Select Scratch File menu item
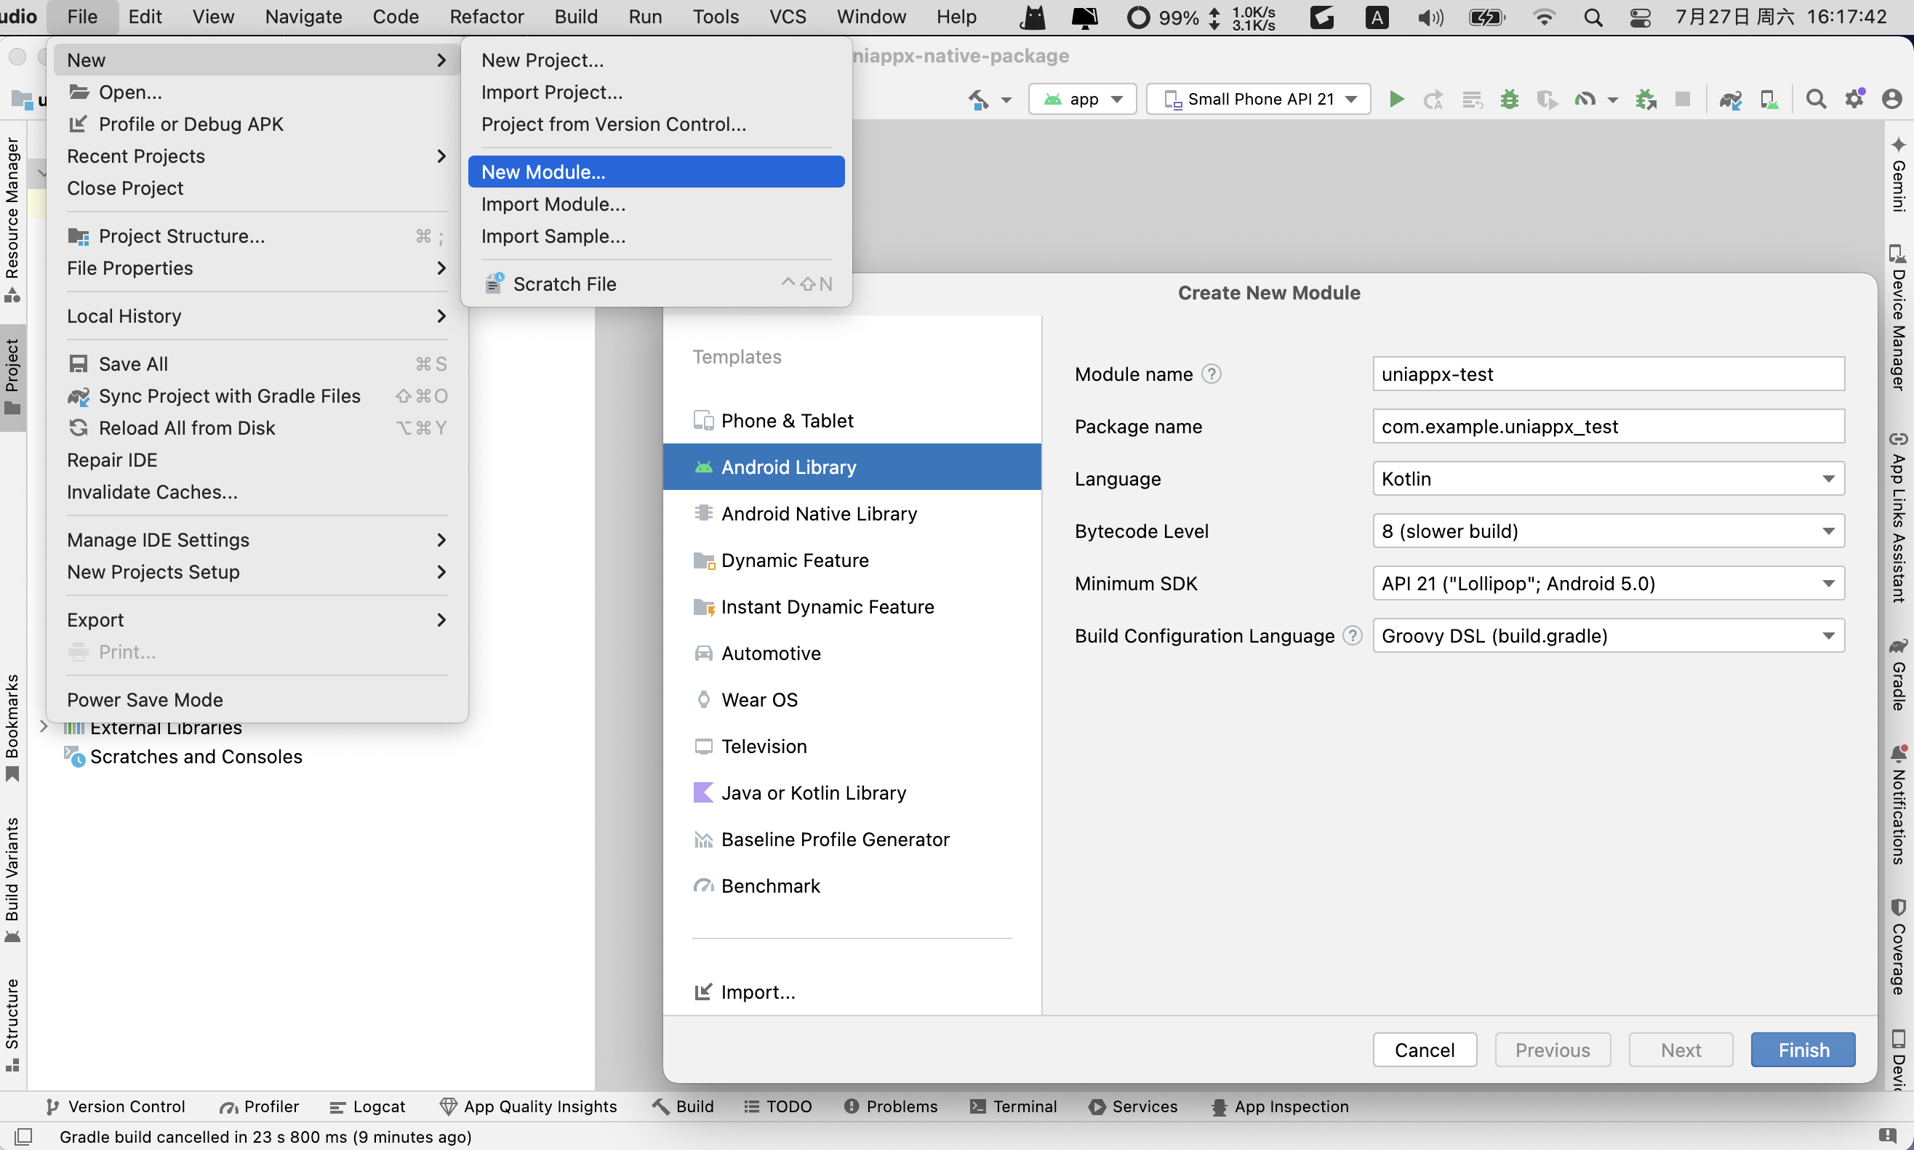Screen dimensions: 1914x1150 pos(656,284)
